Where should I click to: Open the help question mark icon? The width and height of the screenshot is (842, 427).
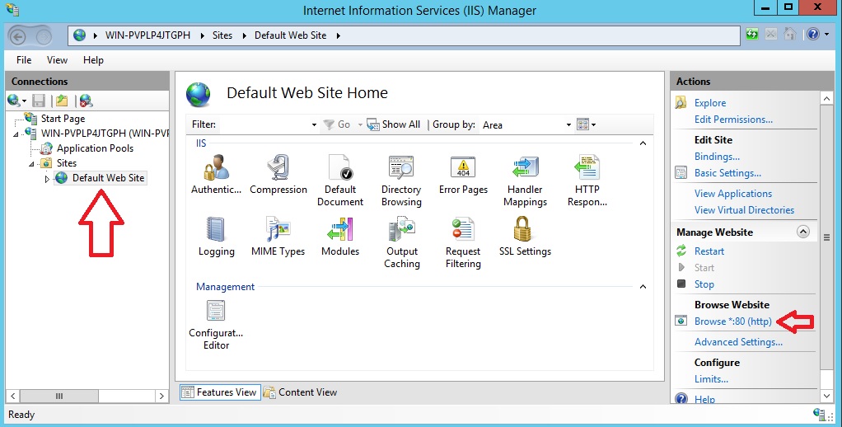coord(813,35)
